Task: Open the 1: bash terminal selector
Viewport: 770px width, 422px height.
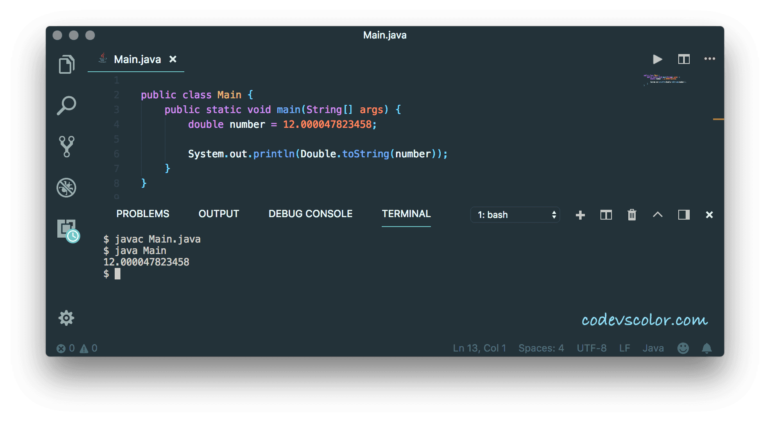Action: (515, 215)
